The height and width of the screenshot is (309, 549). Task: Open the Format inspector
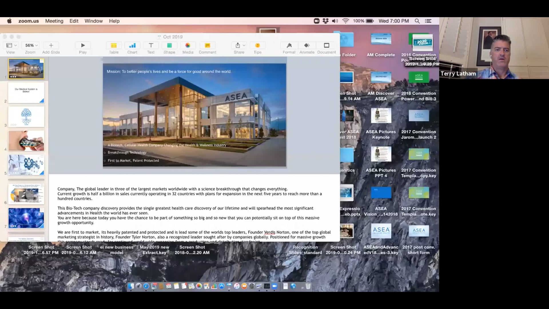pos(289,45)
